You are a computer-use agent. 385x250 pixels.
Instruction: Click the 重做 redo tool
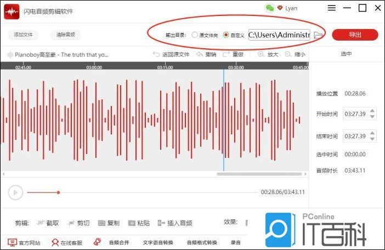233,54
